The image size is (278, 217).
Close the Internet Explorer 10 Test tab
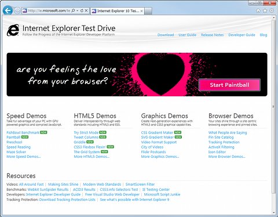[x=141, y=11]
